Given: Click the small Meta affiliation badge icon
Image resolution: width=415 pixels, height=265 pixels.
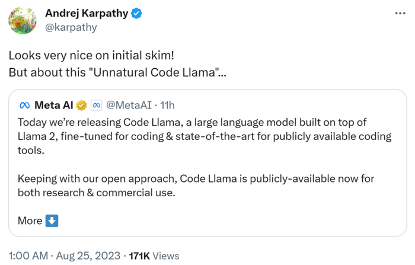Looking at the screenshot, I should 97,106.
